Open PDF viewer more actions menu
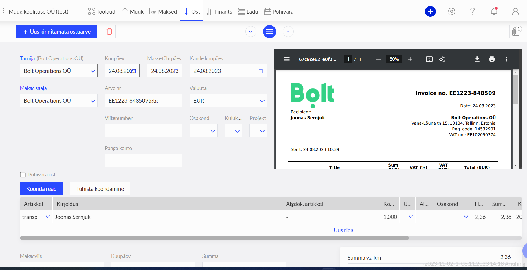 pos(506,59)
